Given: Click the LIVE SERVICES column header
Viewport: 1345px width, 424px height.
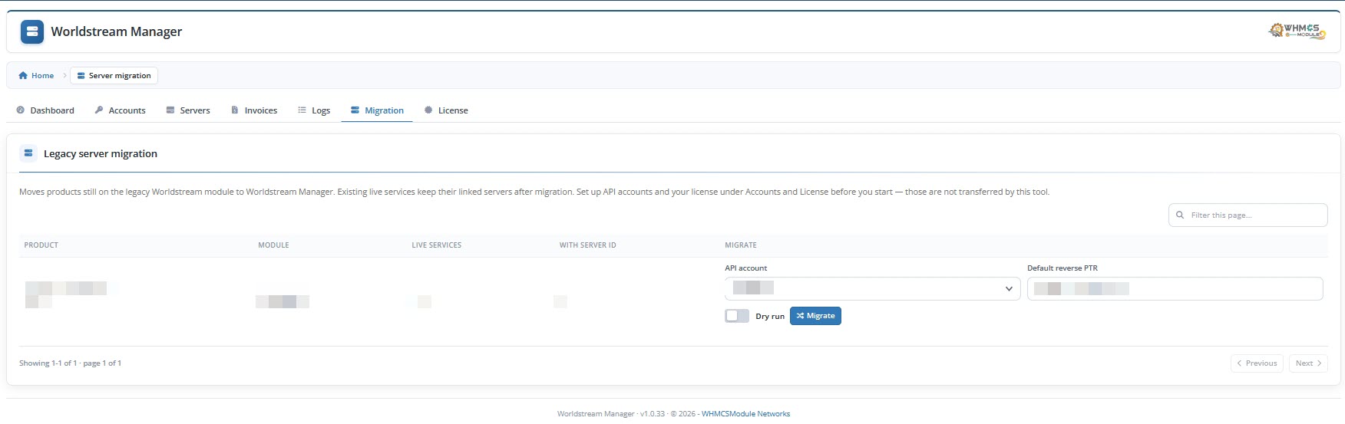Looking at the screenshot, I should coord(436,245).
